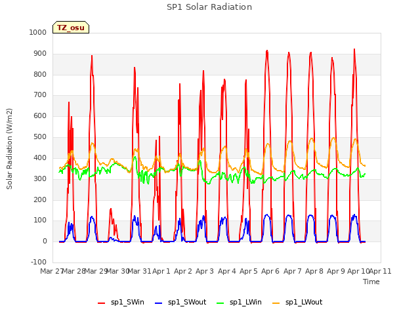
Task: Click the Apr 10 x-axis date label
Action: point(358,271)
